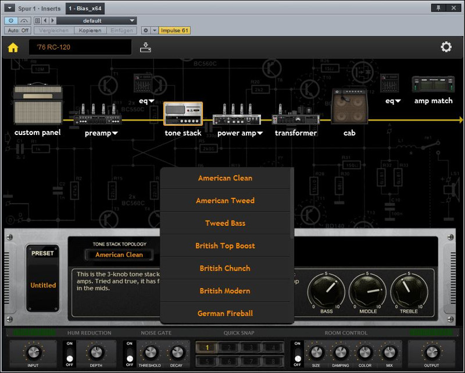Click the topology list scrollbar
Viewport: 465px width, 373px height.
click(292, 203)
